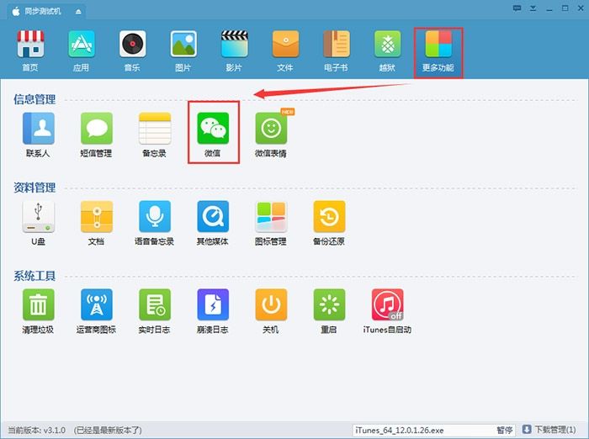Open 备份还原 backup and restore
The height and width of the screenshot is (439, 589).
329,217
